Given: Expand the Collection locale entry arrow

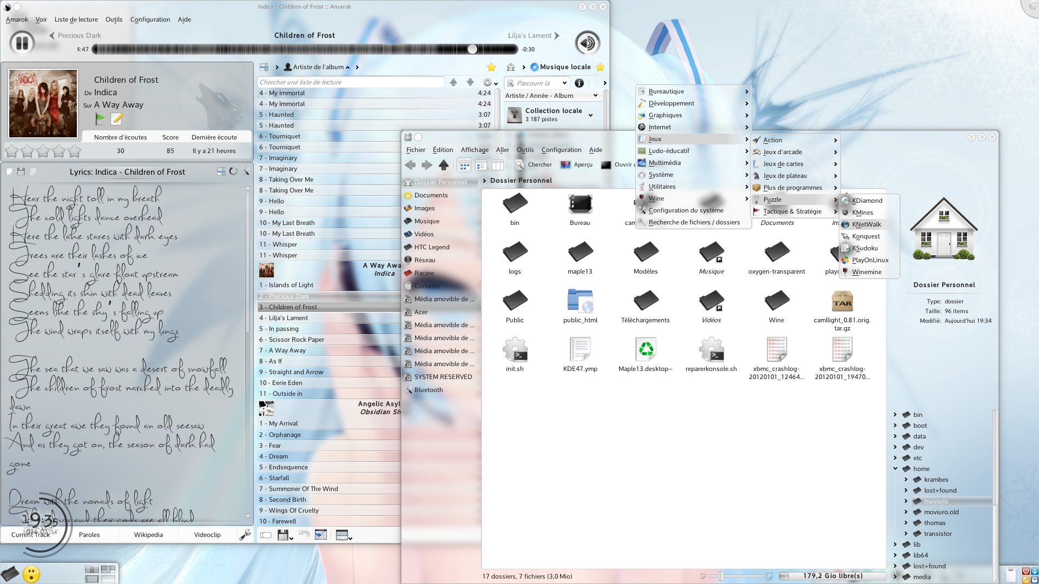Looking at the screenshot, I should 590,115.
